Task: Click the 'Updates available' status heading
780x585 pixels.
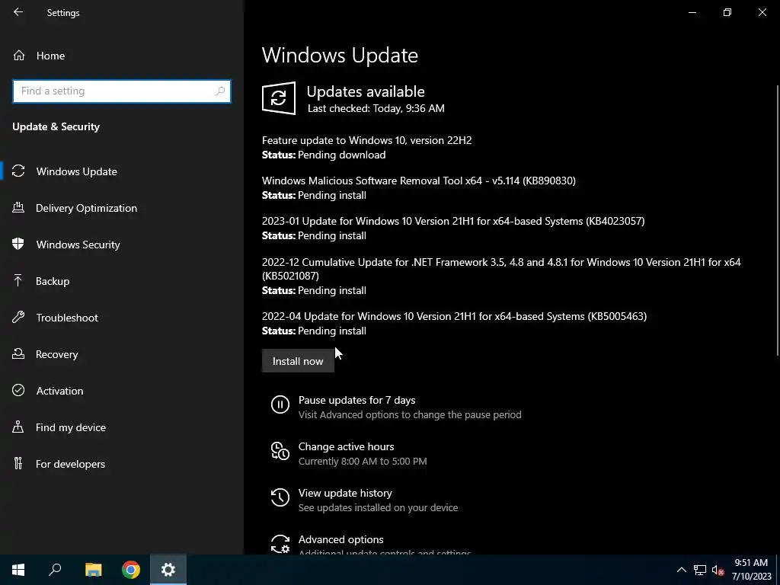Action: coord(366,91)
